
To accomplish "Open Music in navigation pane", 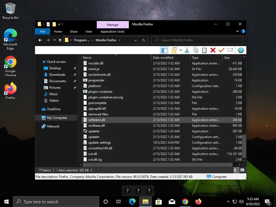I will click(x=54, y=94).
